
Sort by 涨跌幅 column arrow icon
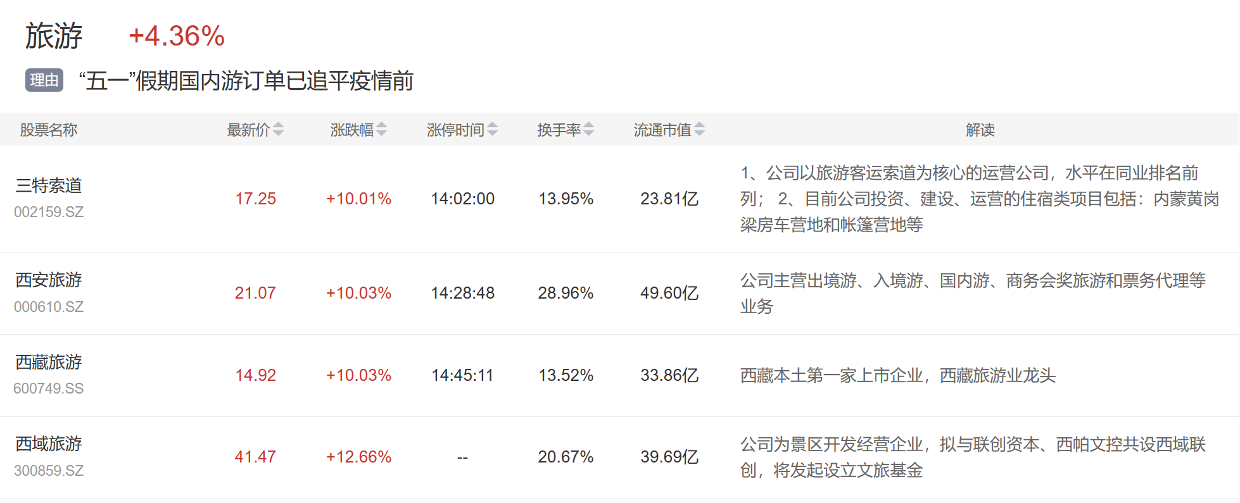pos(381,130)
